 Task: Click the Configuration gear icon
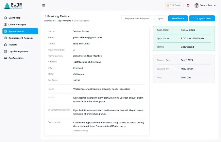click(5, 58)
